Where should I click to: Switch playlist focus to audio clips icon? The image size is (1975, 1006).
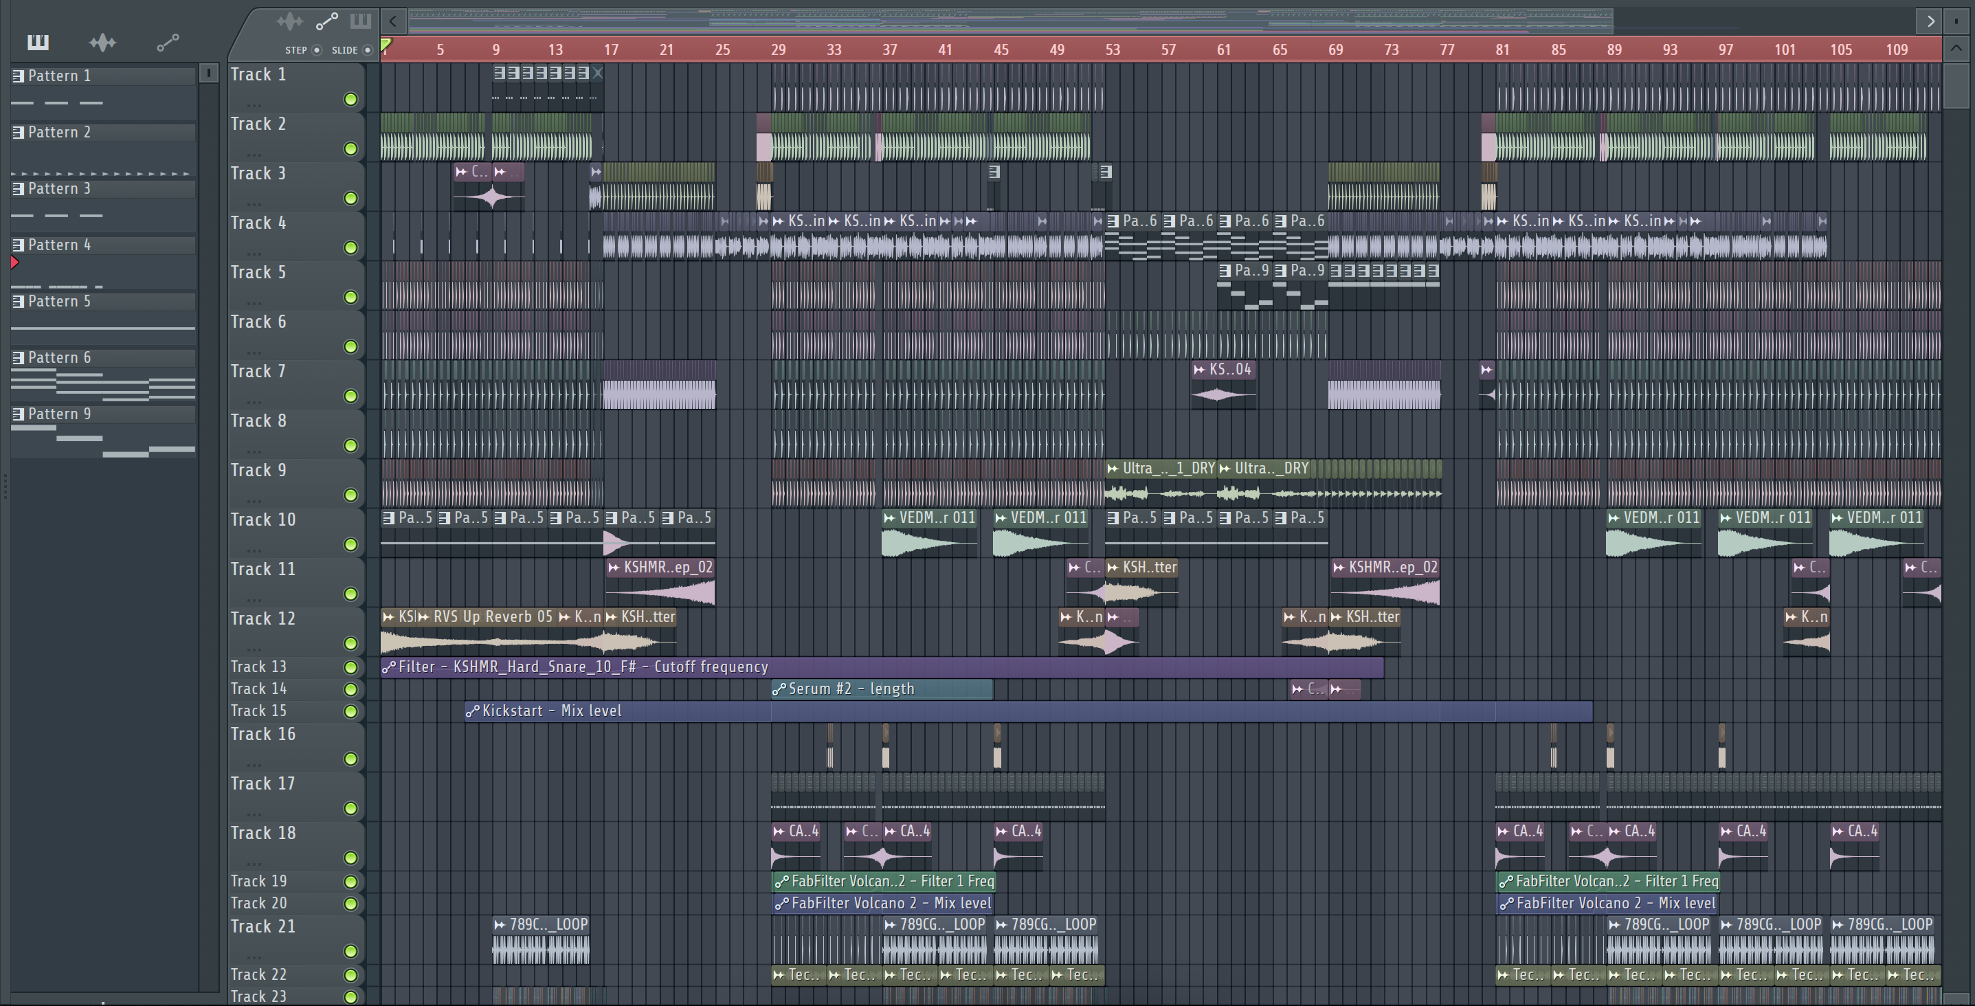pos(290,21)
